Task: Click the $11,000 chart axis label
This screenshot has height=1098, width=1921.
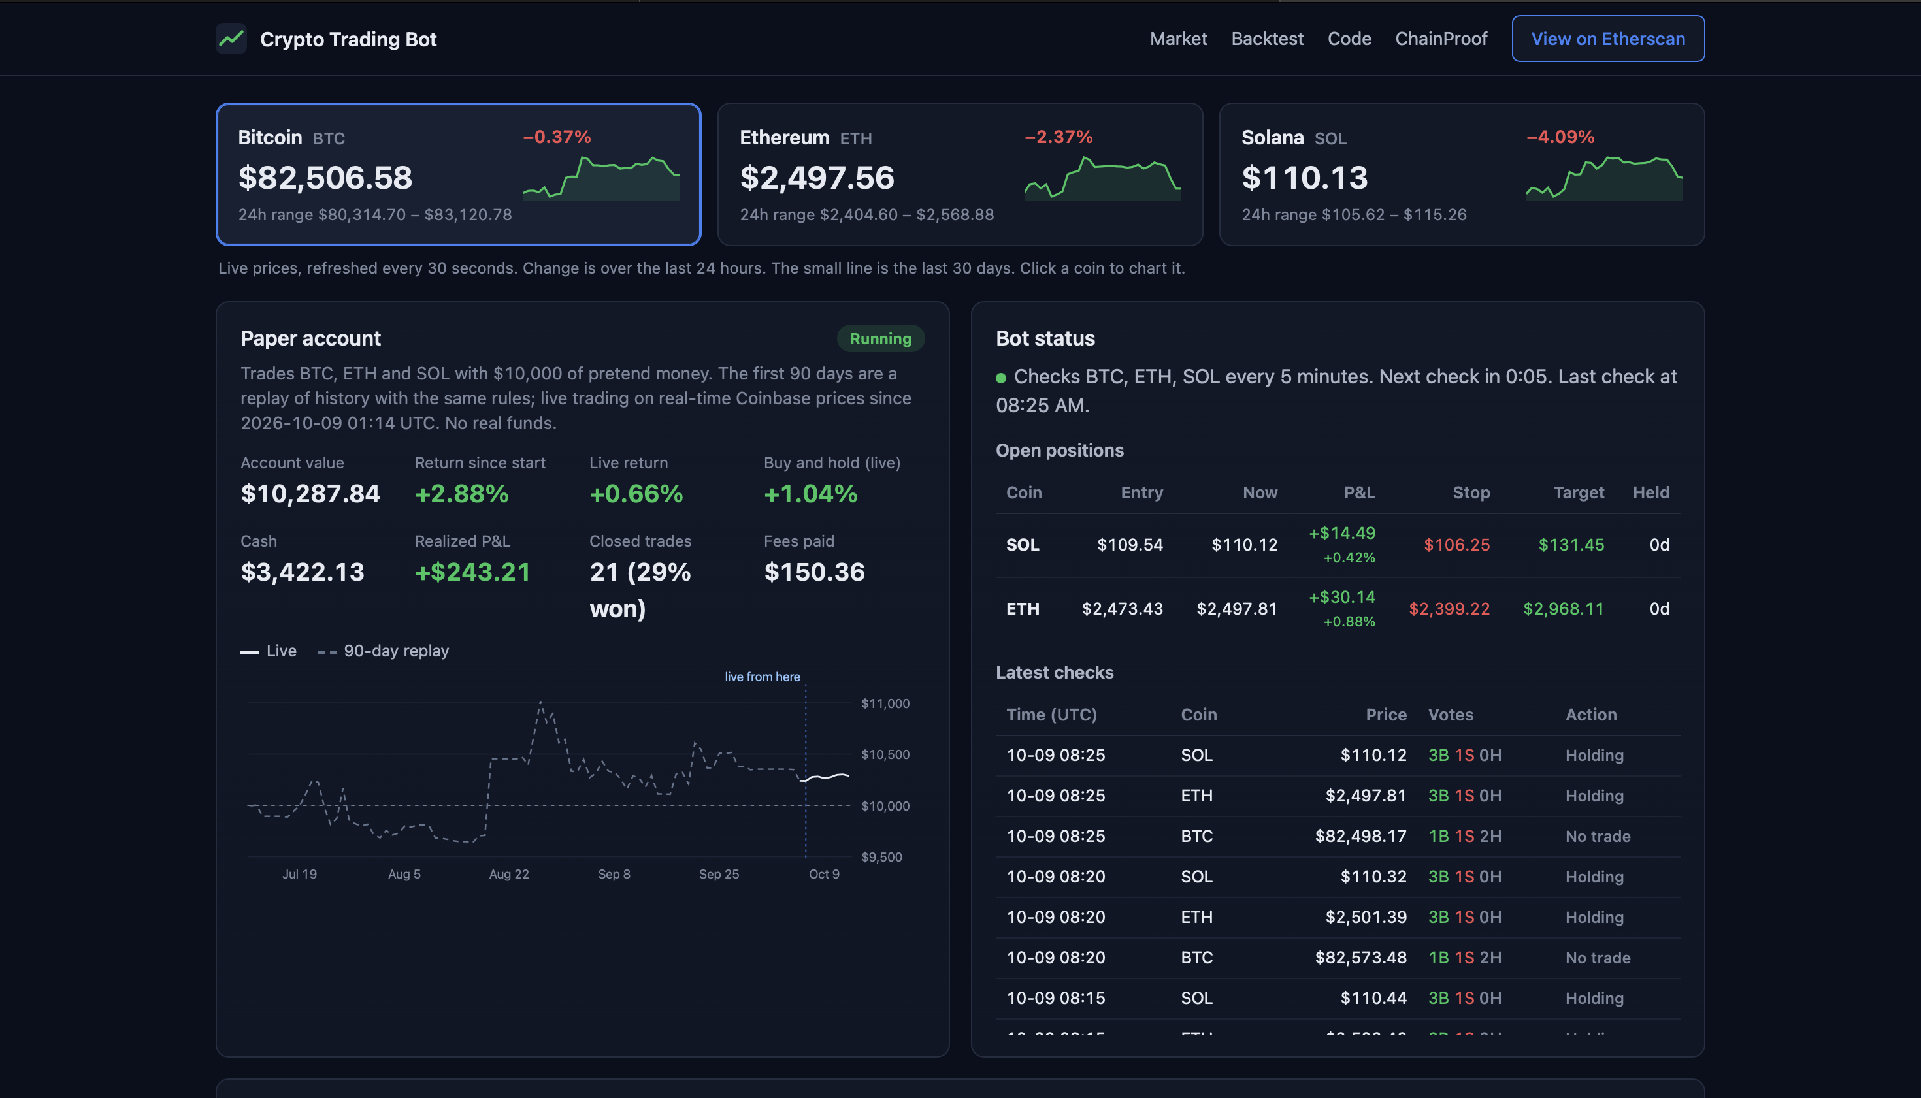Action: pos(885,703)
